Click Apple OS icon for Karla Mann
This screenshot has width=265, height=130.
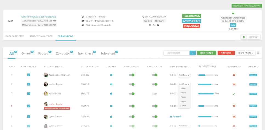click(111, 94)
